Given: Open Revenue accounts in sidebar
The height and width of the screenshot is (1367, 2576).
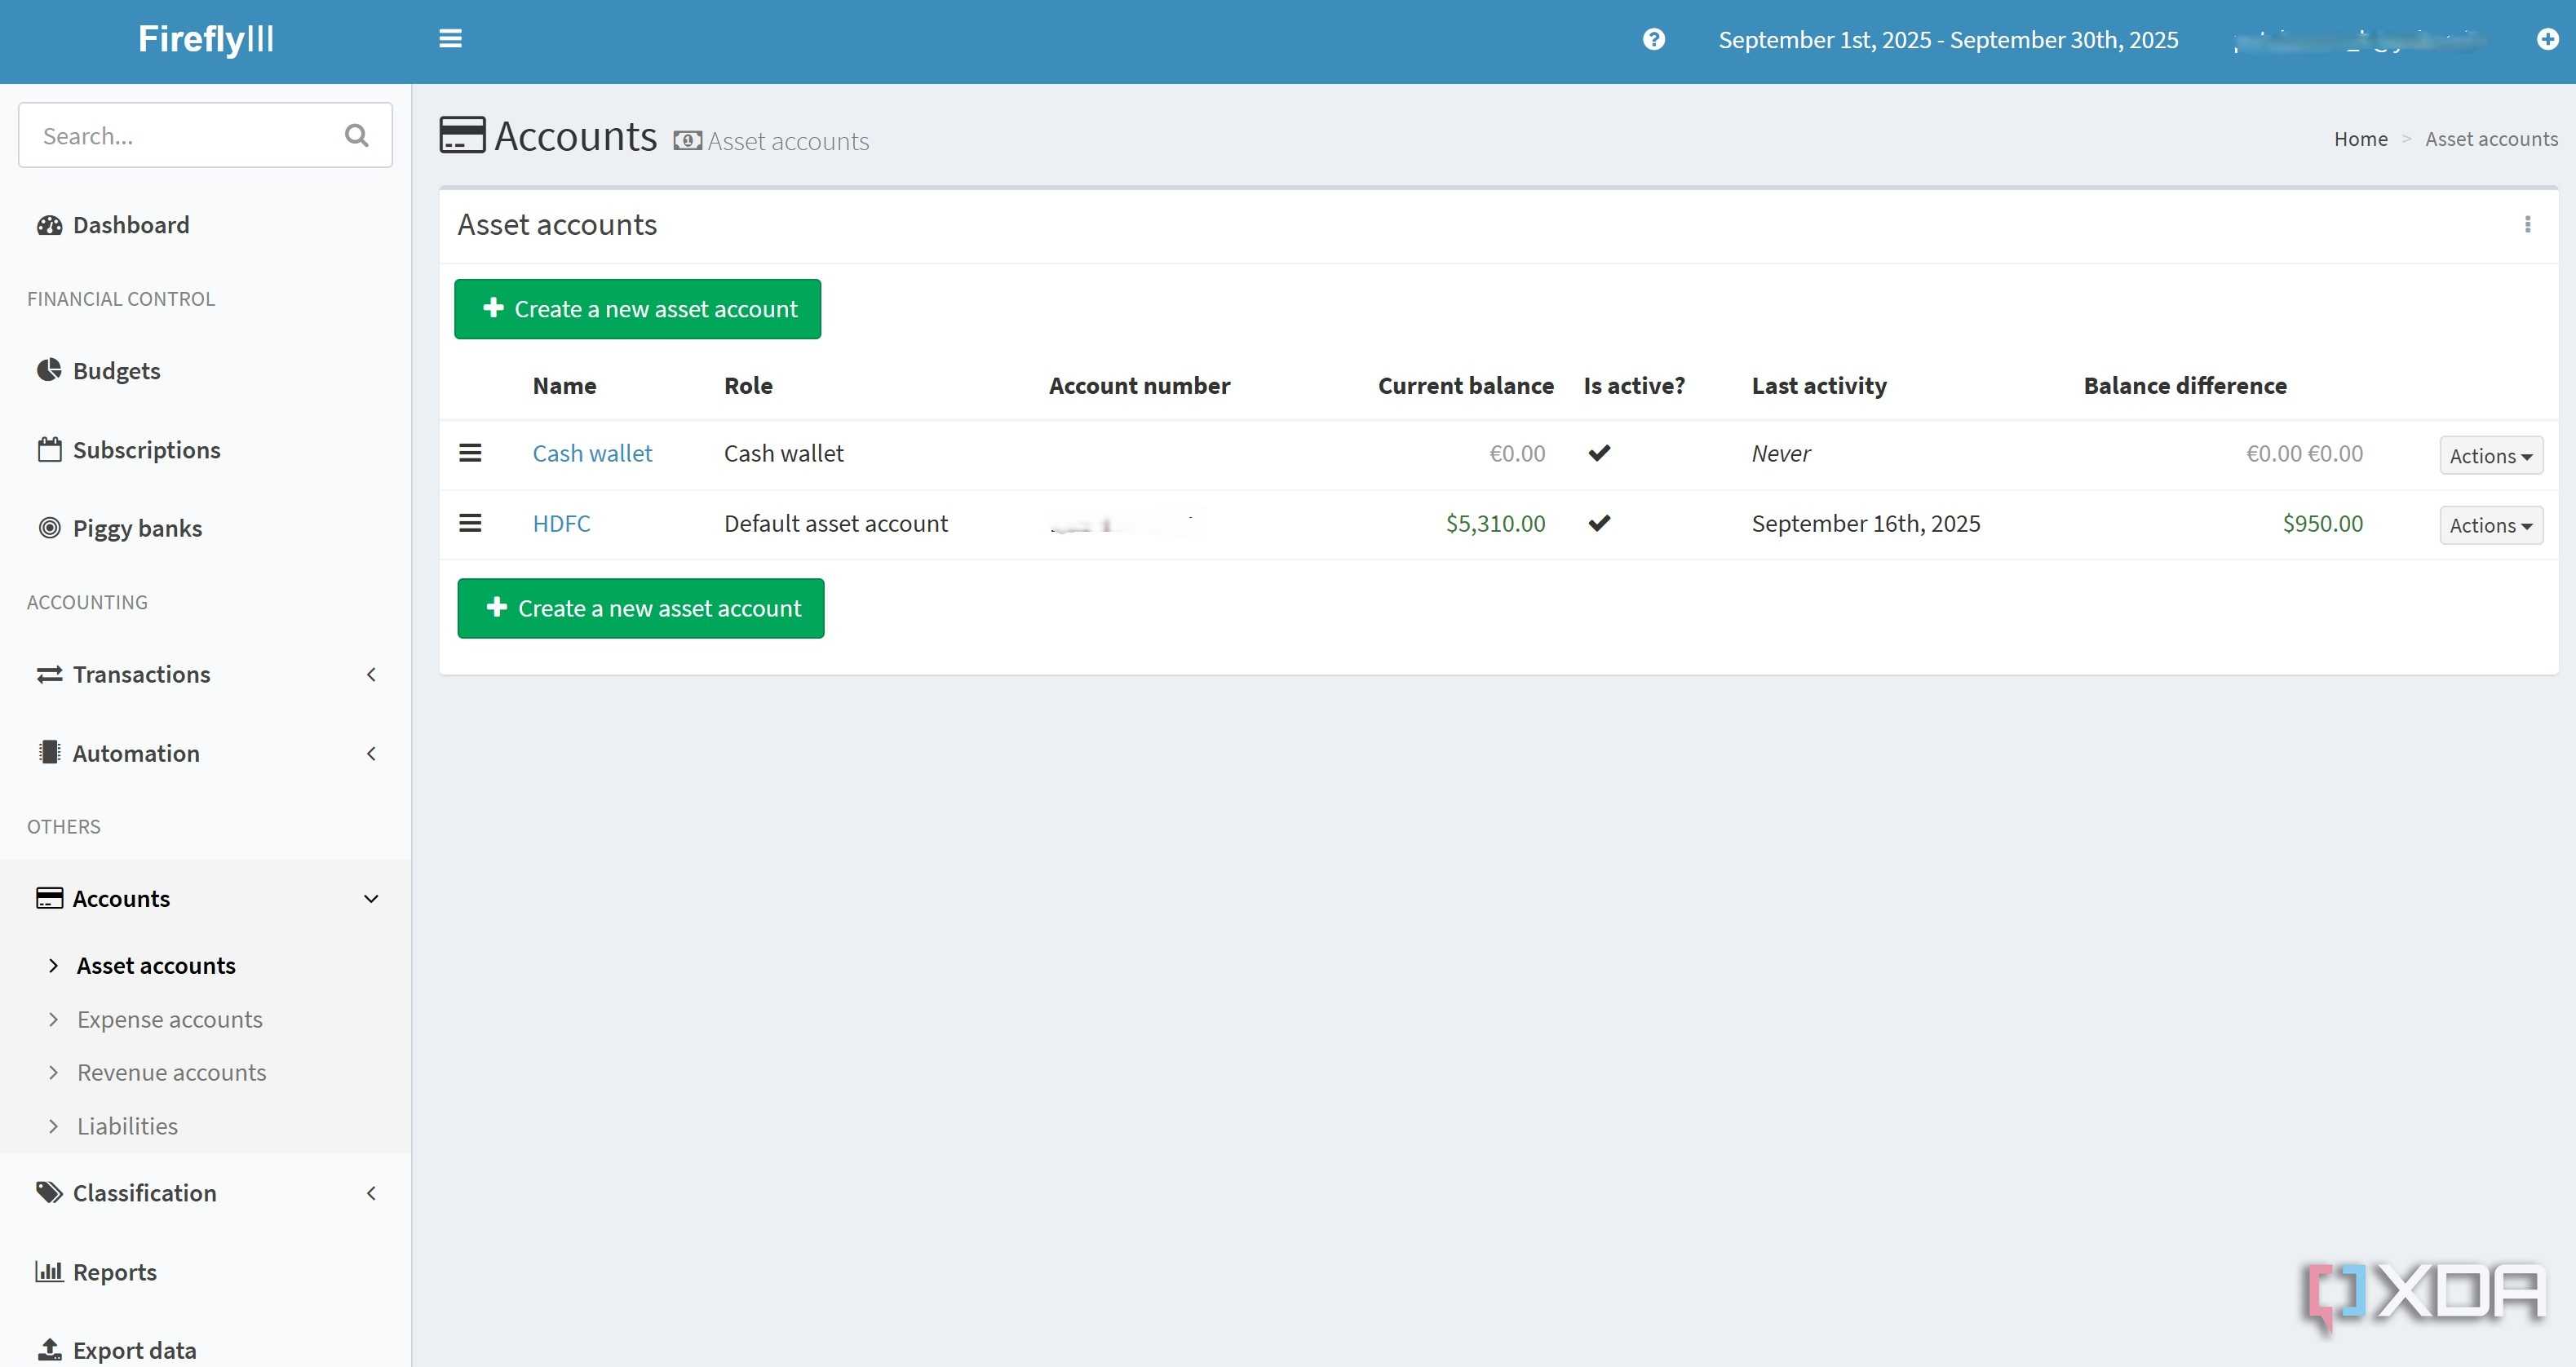Looking at the screenshot, I should pyautogui.click(x=171, y=1072).
